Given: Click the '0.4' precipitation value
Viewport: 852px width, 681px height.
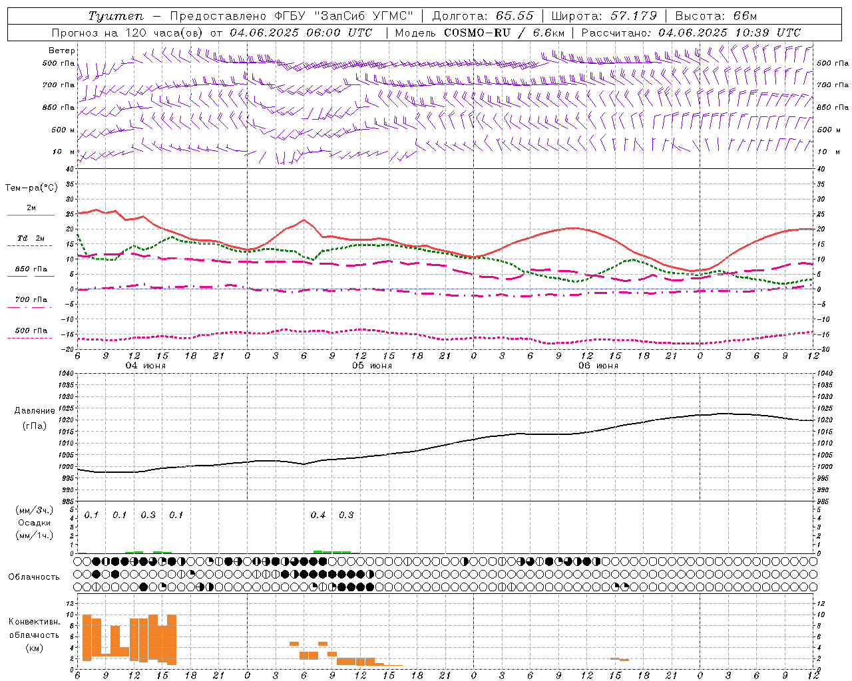Looking at the screenshot, I should coord(318,515).
